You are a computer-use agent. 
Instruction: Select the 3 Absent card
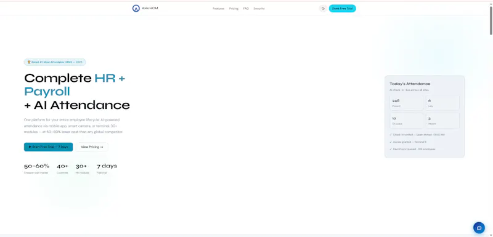(442, 121)
